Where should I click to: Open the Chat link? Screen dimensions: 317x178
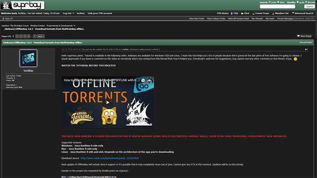(247, 13)
